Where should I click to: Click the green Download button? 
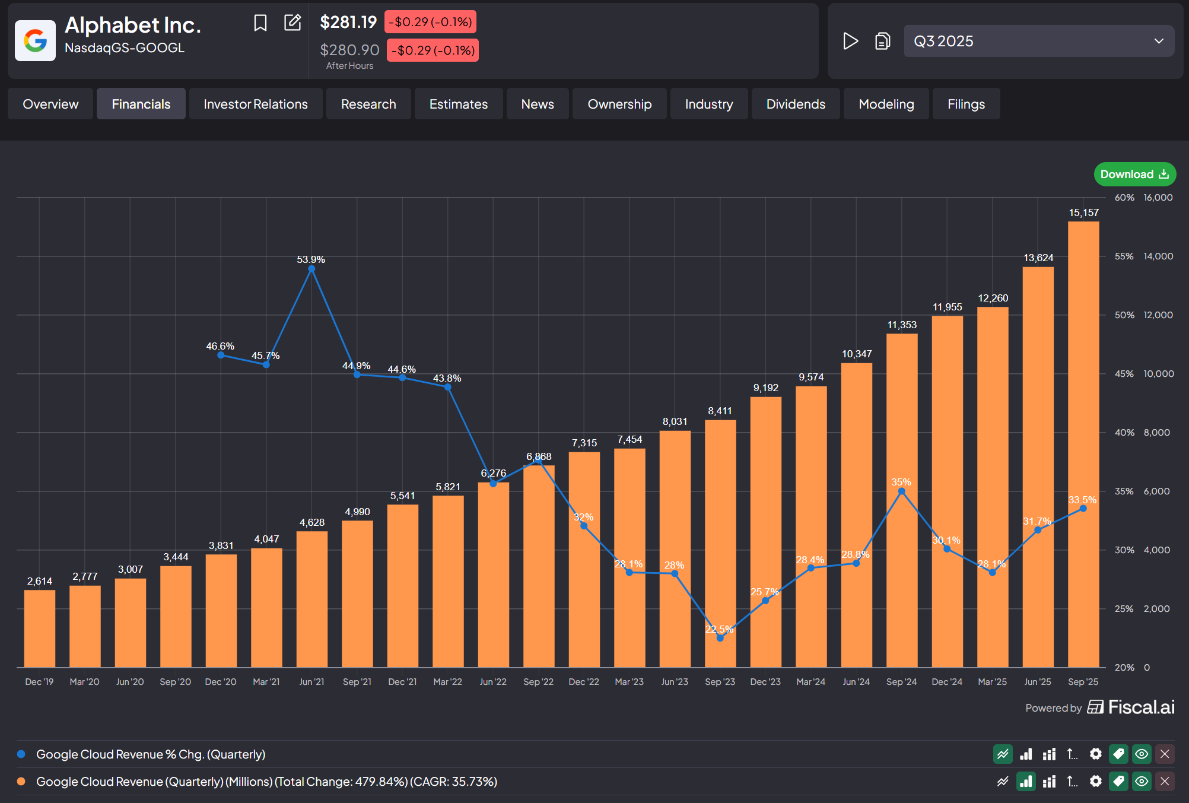(x=1134, y=174)
